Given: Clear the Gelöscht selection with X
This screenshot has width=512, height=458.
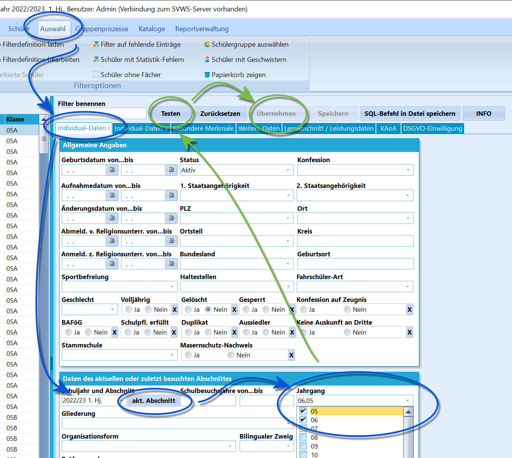Looking at the screenshot, I should click(x=234, y=310).
